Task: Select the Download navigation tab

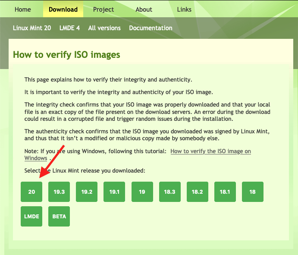Action: coord(63,9)
